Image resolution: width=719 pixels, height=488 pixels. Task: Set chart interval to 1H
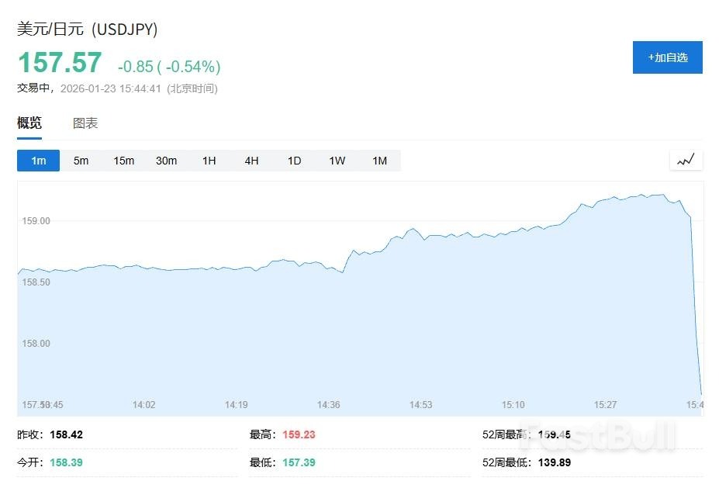[209, 161]
